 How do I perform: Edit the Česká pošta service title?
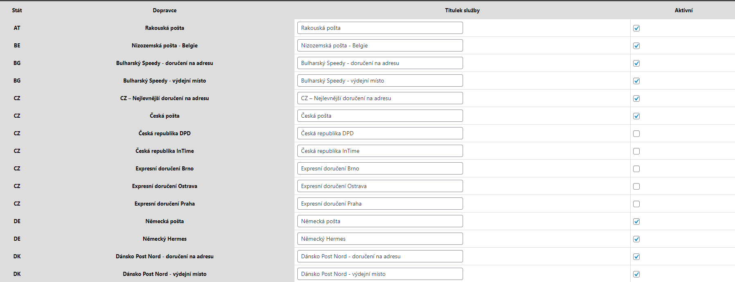pyautogui.click(x=380, y=116)
